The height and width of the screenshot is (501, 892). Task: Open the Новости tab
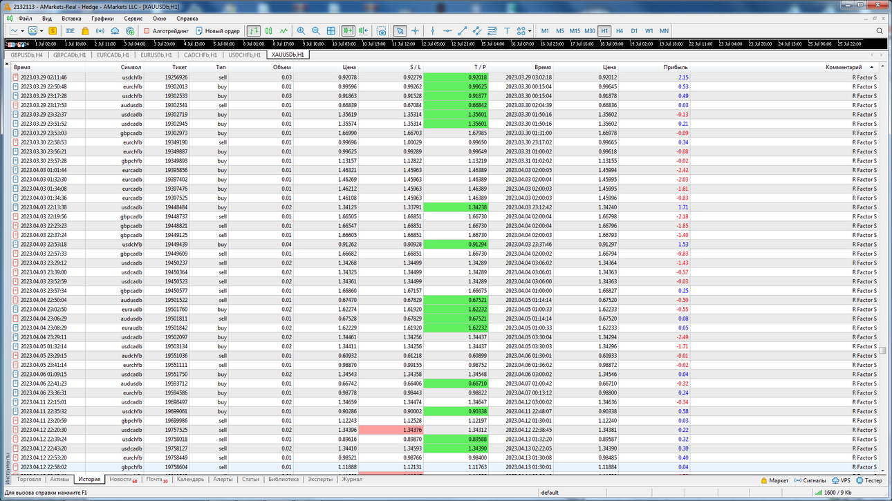click(x=123, y=479)
